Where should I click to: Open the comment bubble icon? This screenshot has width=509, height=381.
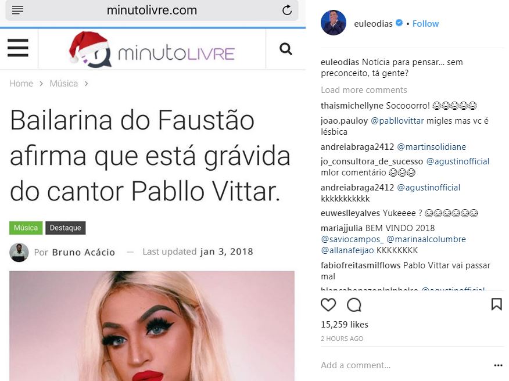[x=354, y=305]
